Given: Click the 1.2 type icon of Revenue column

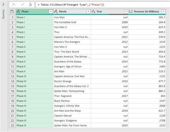Looking at the screenshot, I should [131, 11].
